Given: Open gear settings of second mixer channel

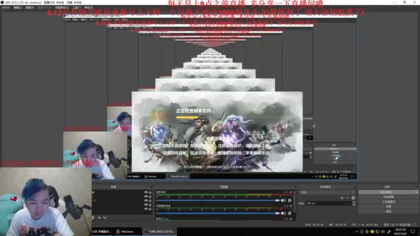Looking at the screenshot, I should pyautogui.click(x=290, y=213).
